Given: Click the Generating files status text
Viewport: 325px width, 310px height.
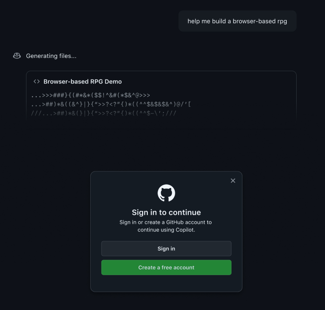Looking at the screenshot, I should pos(51,56).
